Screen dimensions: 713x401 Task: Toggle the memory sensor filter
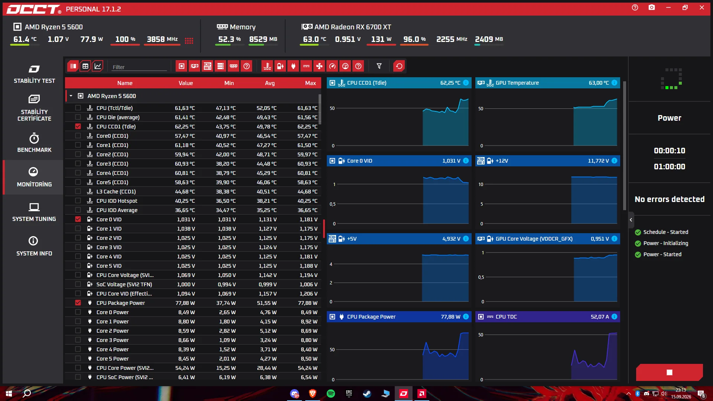234,66
